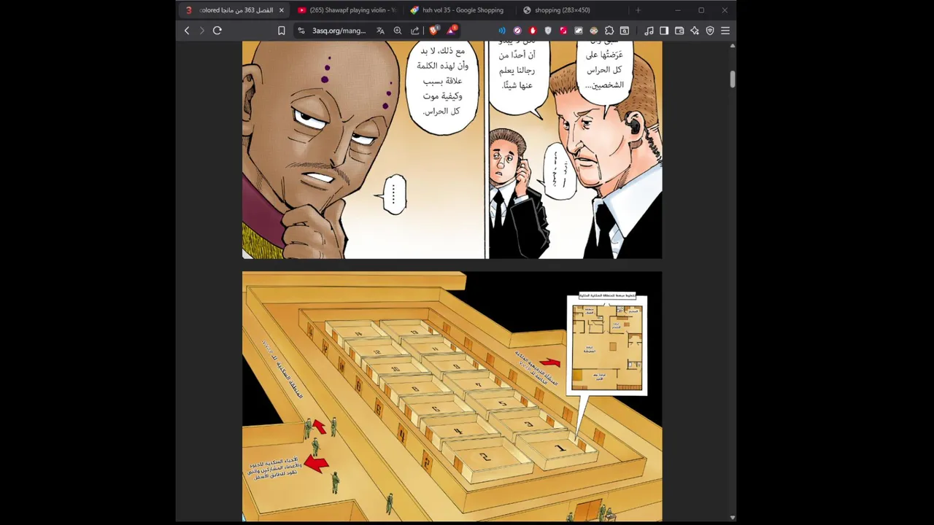The image size is (934, 525).
Task: Share this page icon
Action: tap(415, 31)
